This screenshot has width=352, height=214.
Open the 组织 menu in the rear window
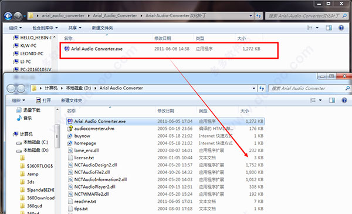[15, 28]
